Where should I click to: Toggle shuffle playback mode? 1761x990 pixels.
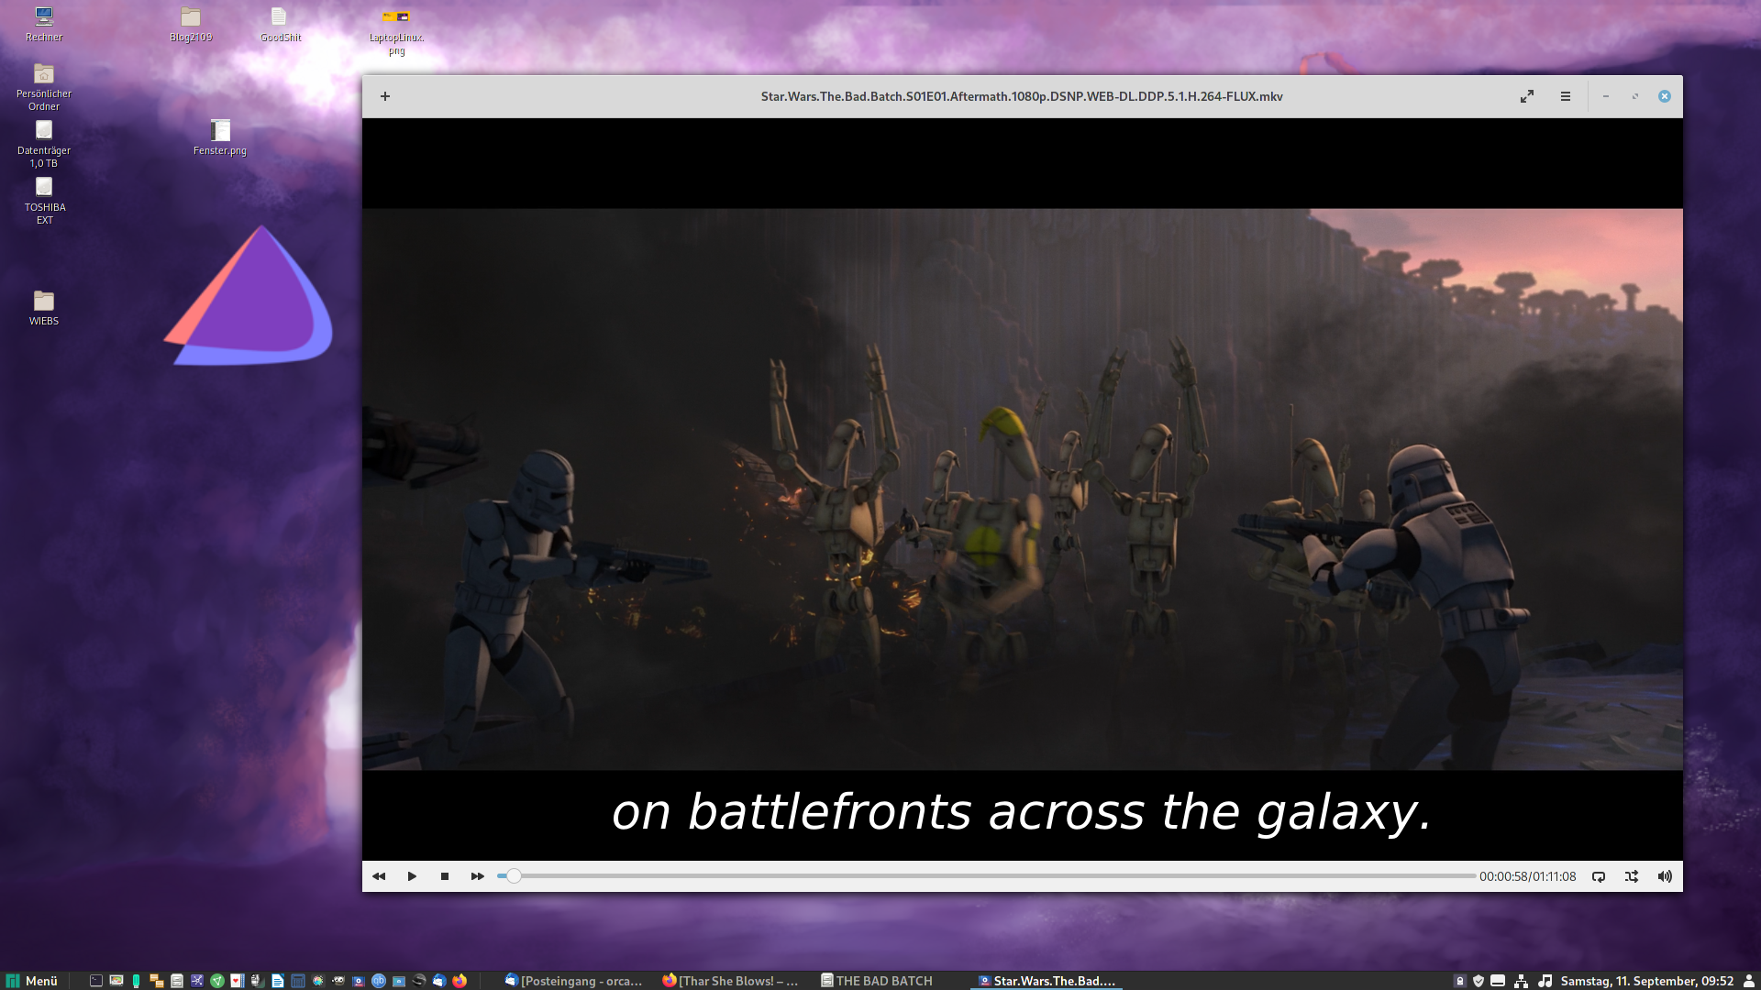(x=1632, y=876)
